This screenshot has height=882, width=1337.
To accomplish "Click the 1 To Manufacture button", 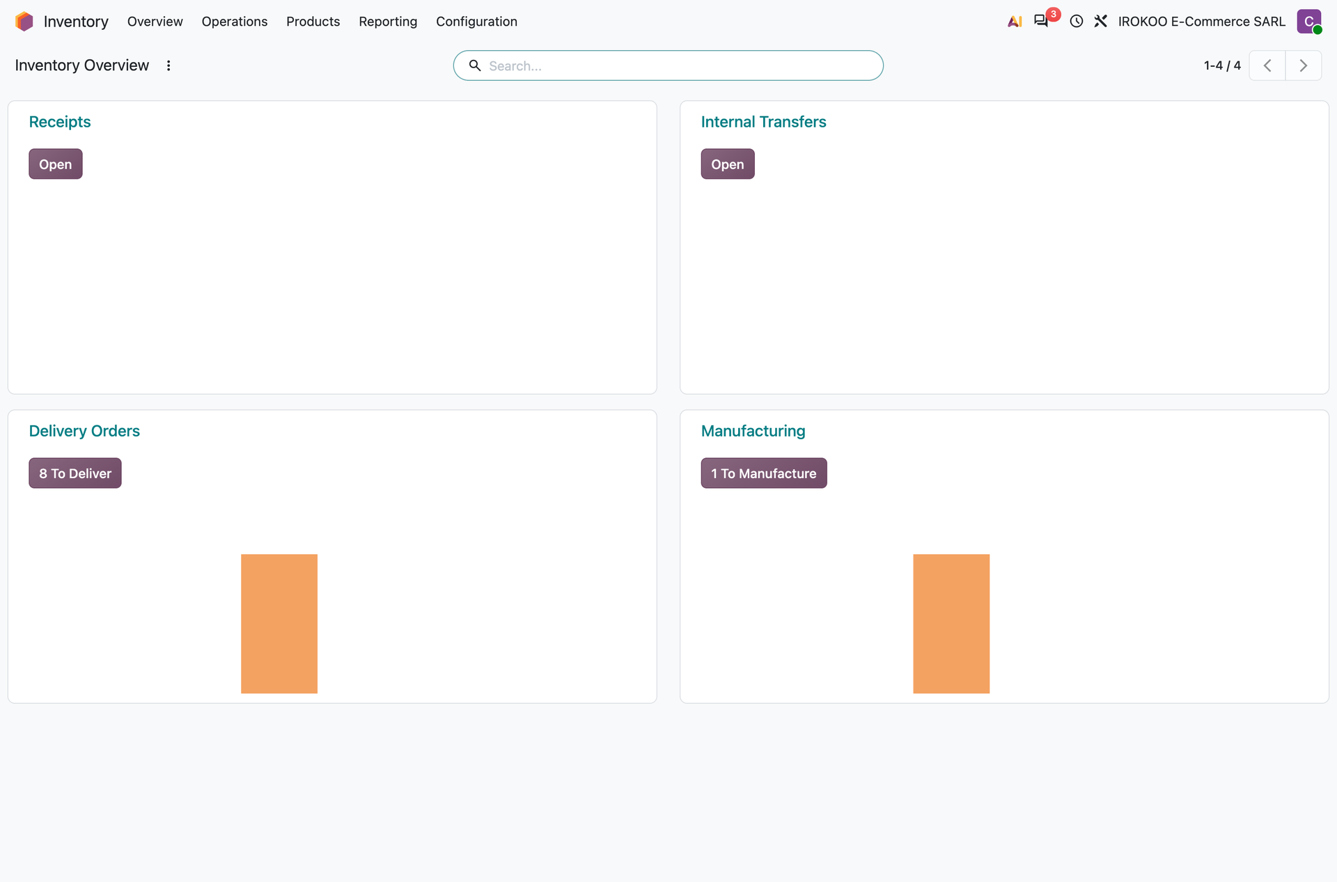I will coord(764,473).
